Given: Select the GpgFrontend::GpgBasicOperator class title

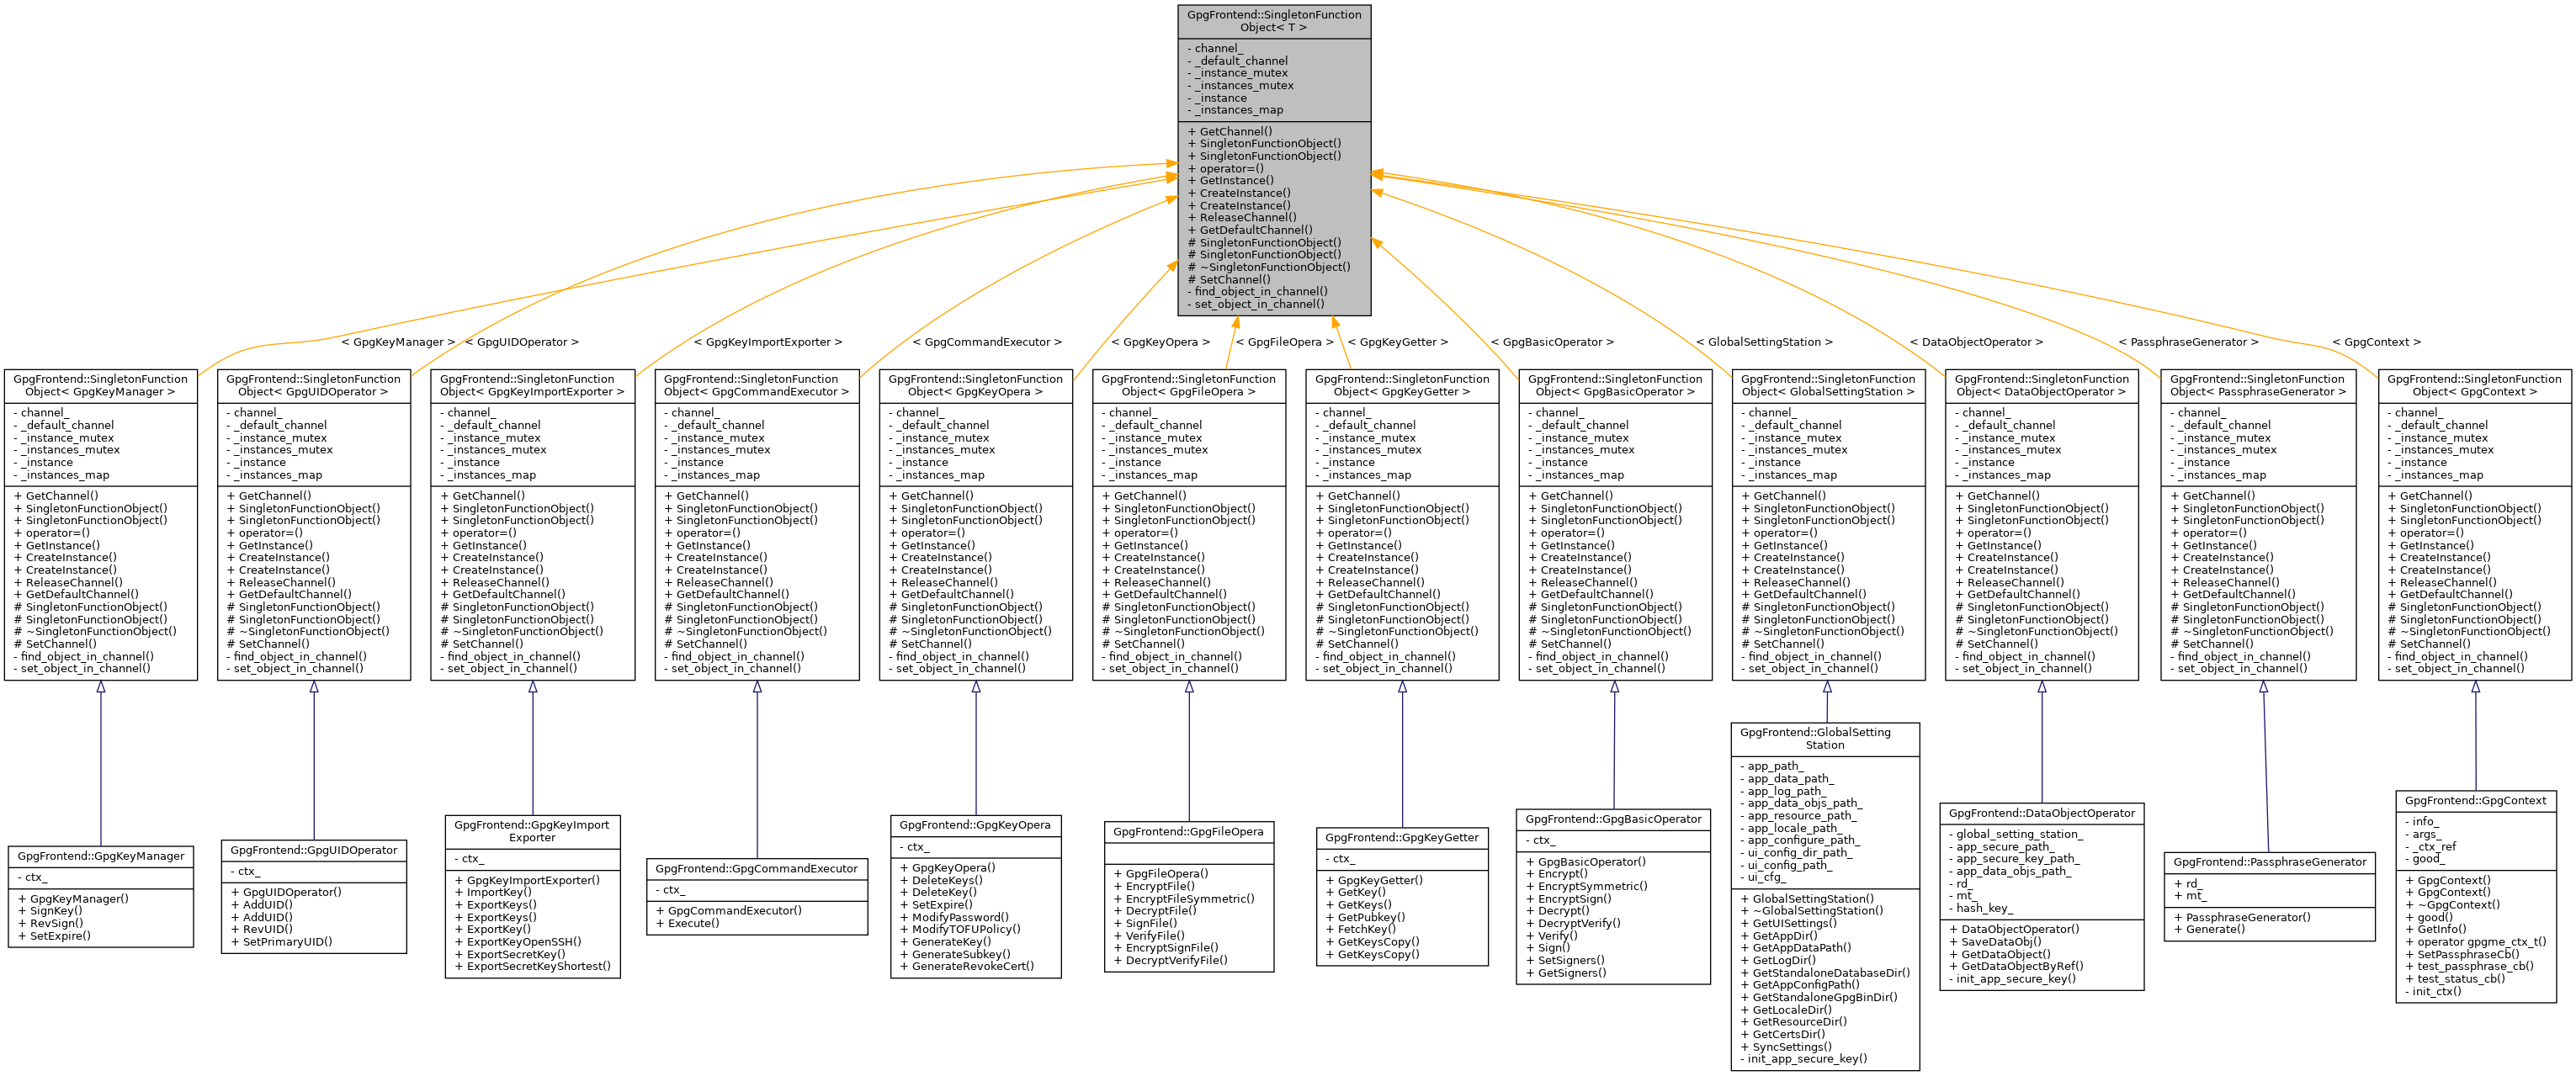Looking at the screenshot, I should (x=1614, y=819).
